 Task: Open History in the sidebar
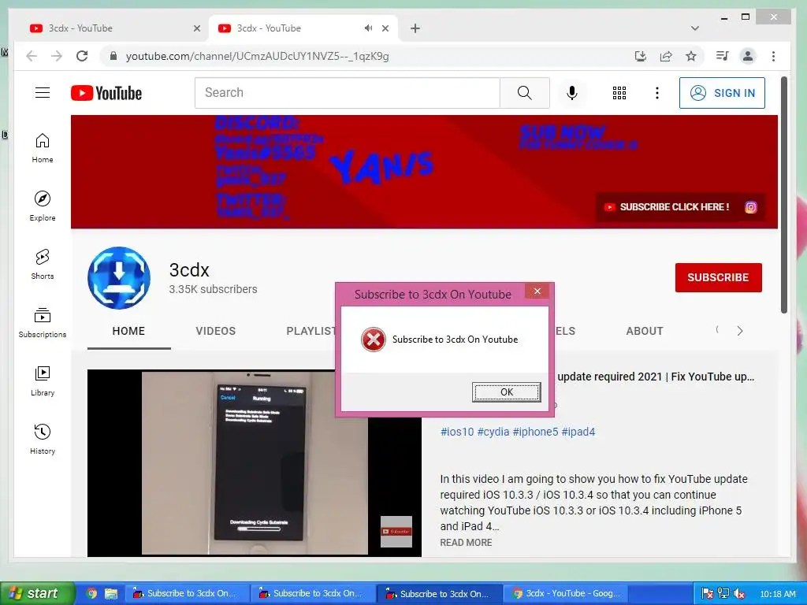pyautogui.click(x=43, y=439)
